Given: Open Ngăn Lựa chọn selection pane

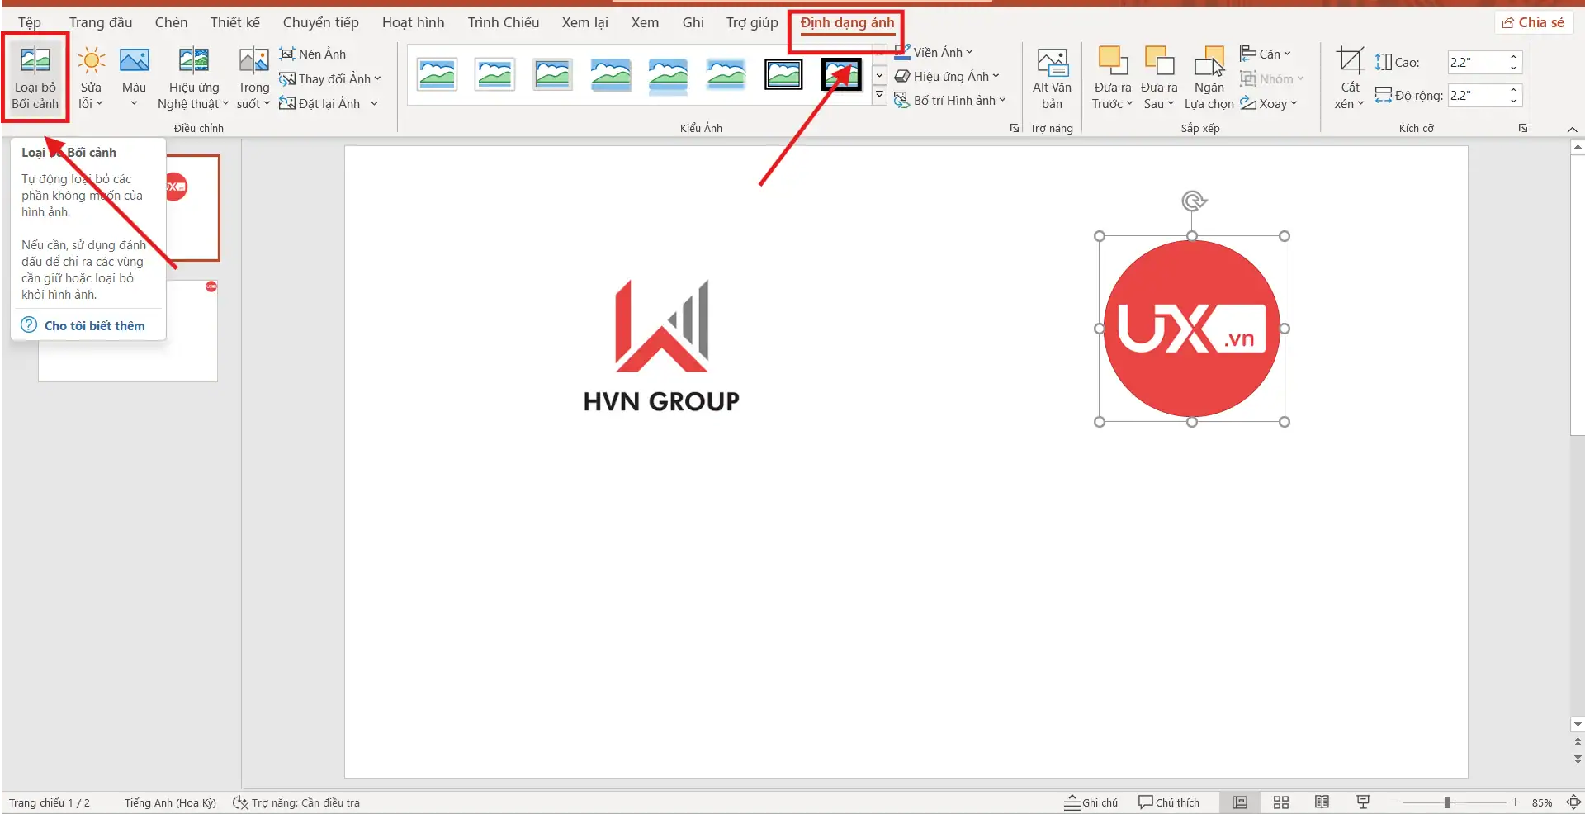Looking at the screenshot, I should click(x=1209, y=78).
